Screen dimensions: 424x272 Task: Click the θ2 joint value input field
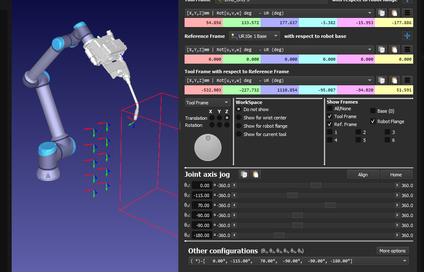point(202,195)
